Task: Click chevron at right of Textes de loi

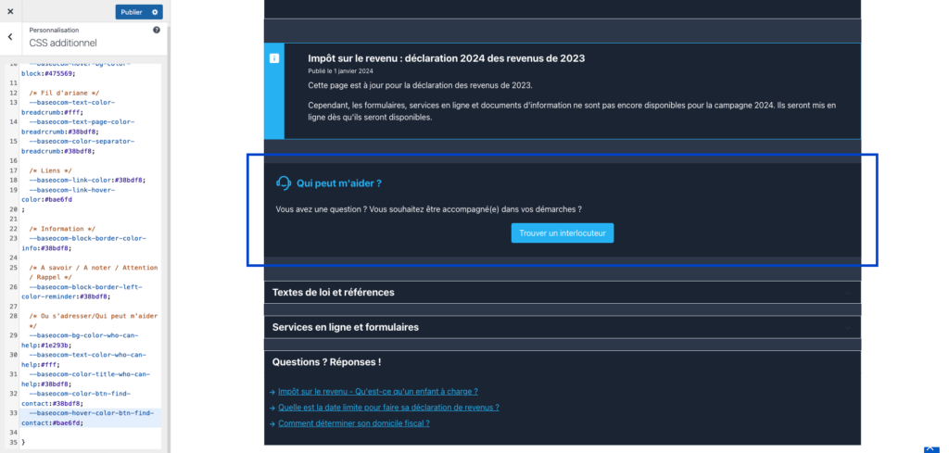Action: coord(847,293)
